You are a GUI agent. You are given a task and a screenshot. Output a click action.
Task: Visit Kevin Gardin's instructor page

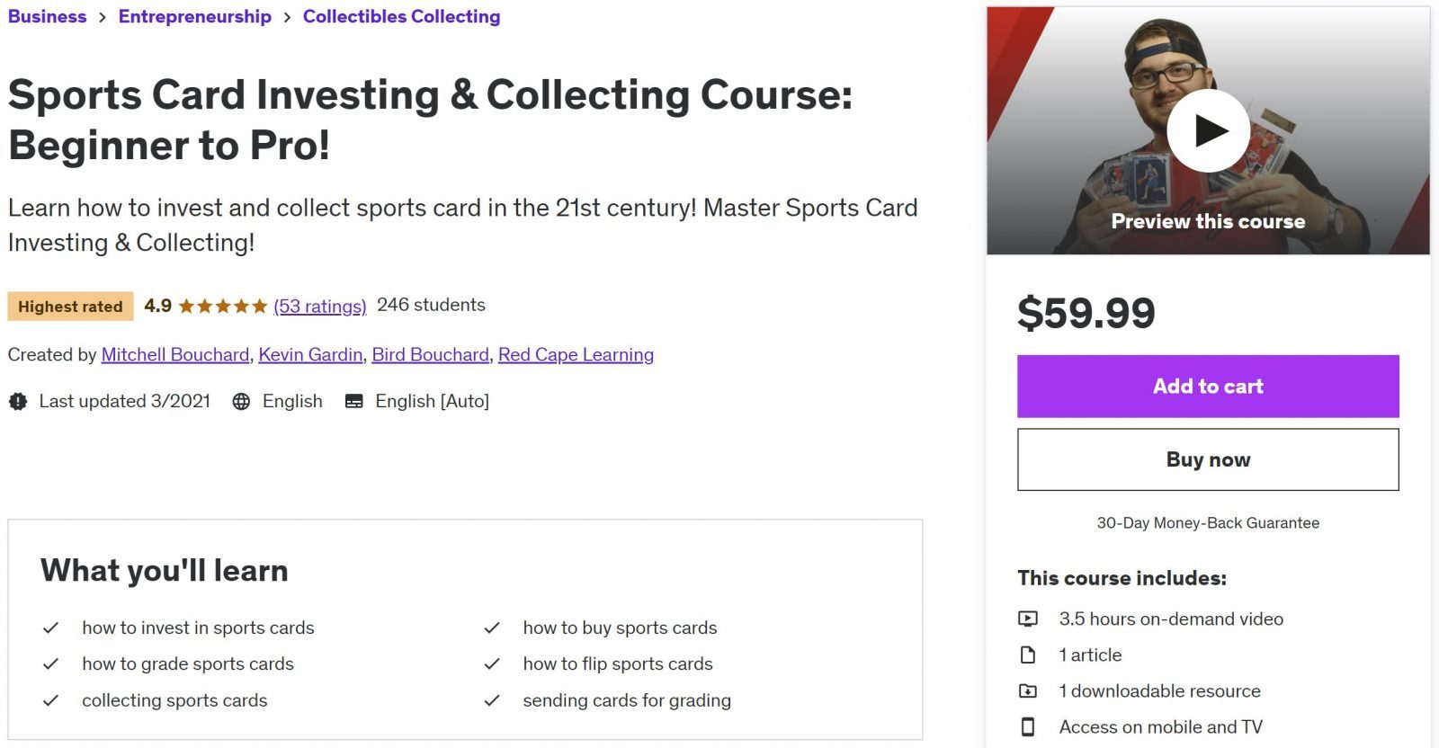pos(309,354)
